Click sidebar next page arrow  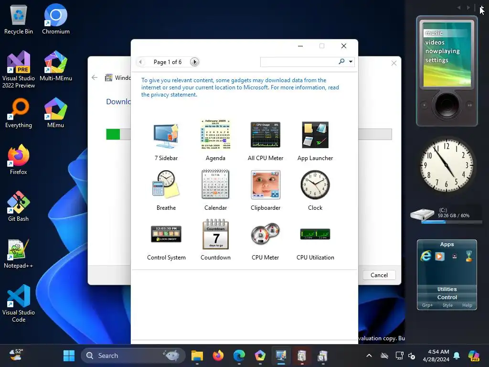point(468,8)
